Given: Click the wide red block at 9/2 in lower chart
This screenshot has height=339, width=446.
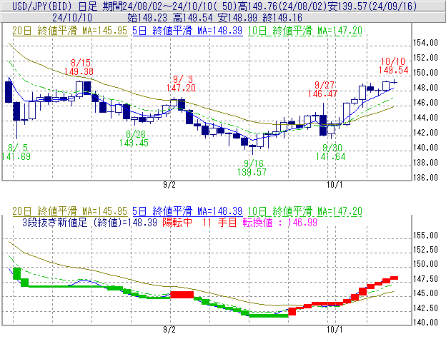Looking at the screenshot, I should pos(182,295).
